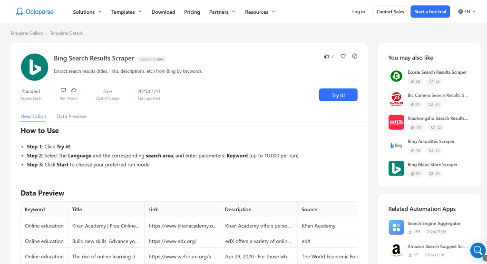Expand the Solutions dropdown menu

pos(87,12)
